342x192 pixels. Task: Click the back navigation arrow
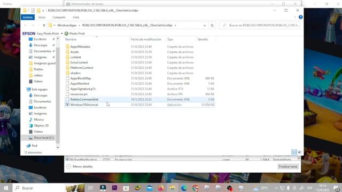coord(26,26)
